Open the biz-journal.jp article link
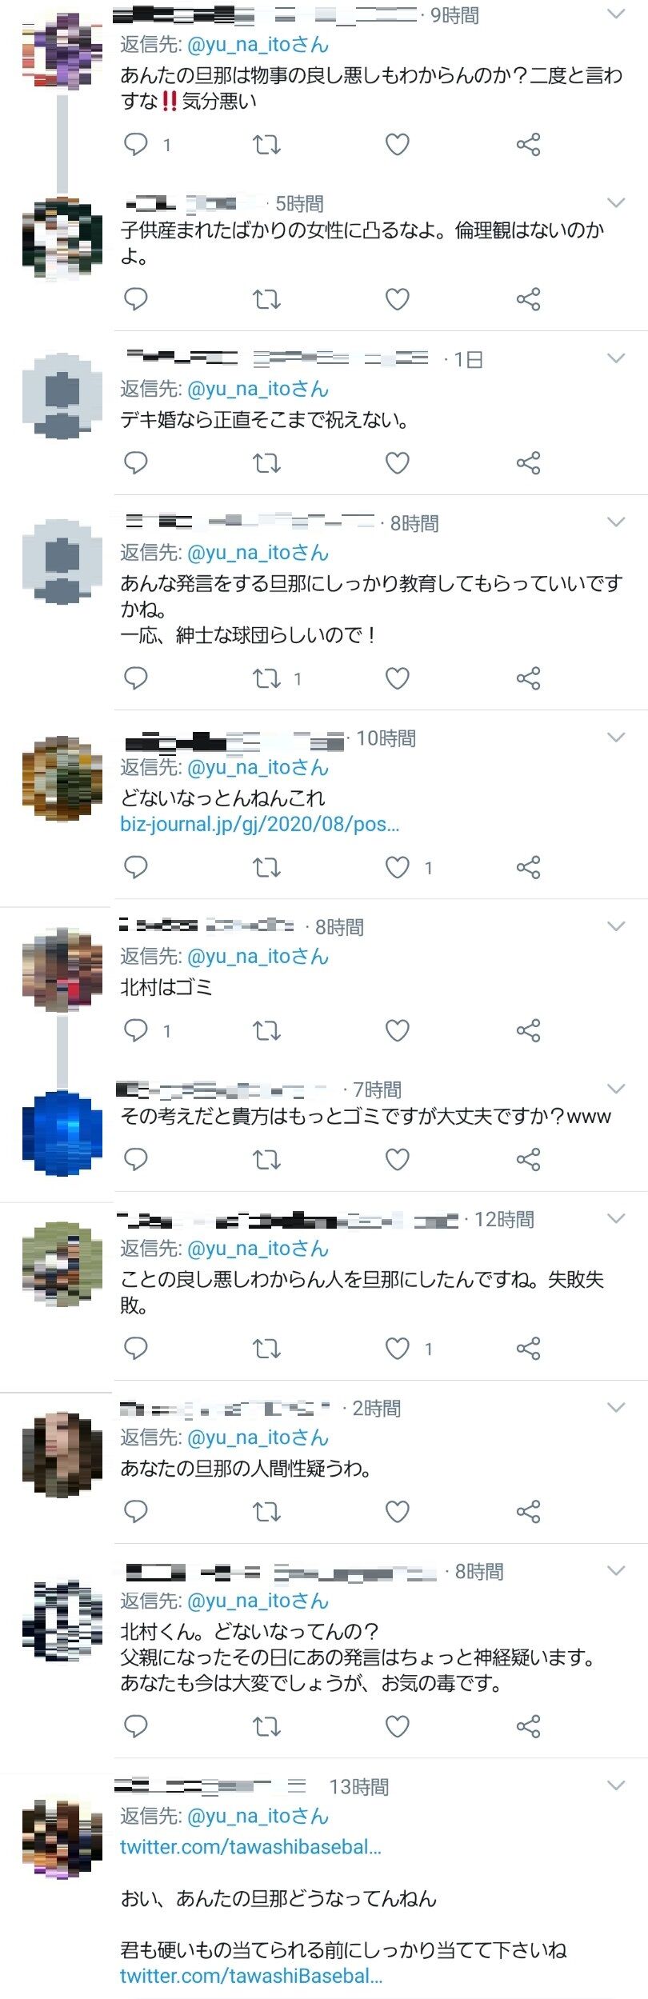Viewport: 648px width, 1999px height. 260,824
